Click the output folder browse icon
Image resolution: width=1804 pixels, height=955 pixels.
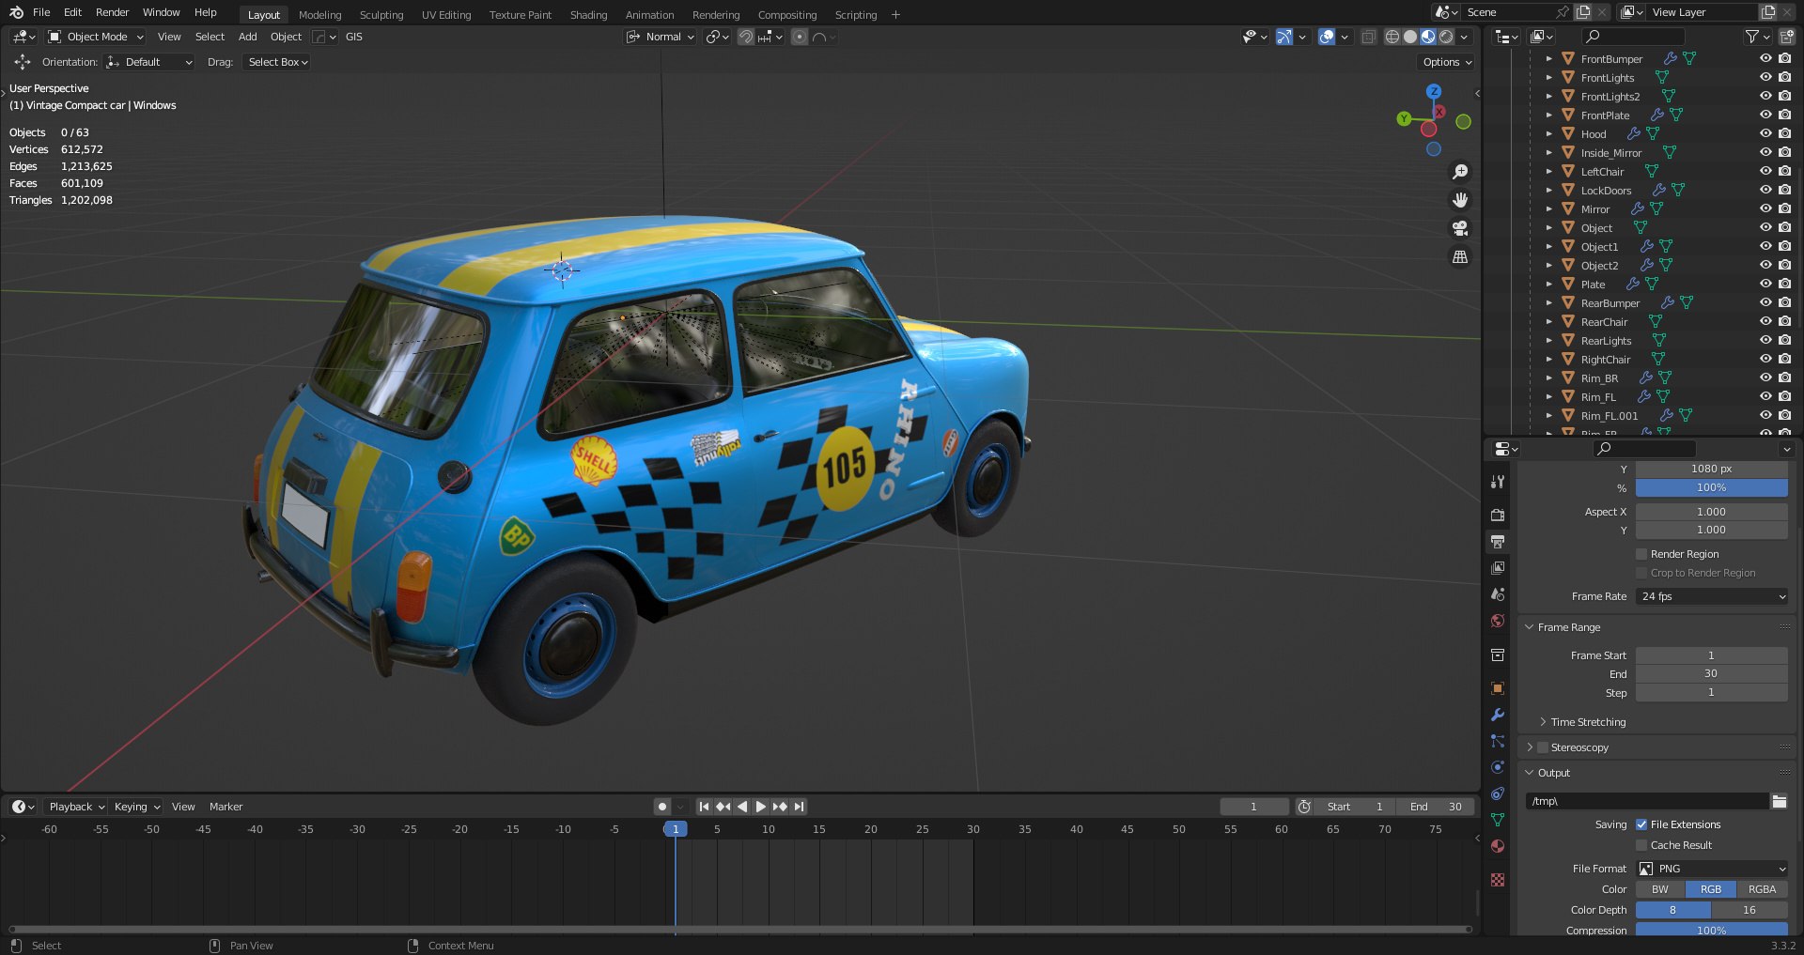pyautogui.click(x=1780, y=801)
